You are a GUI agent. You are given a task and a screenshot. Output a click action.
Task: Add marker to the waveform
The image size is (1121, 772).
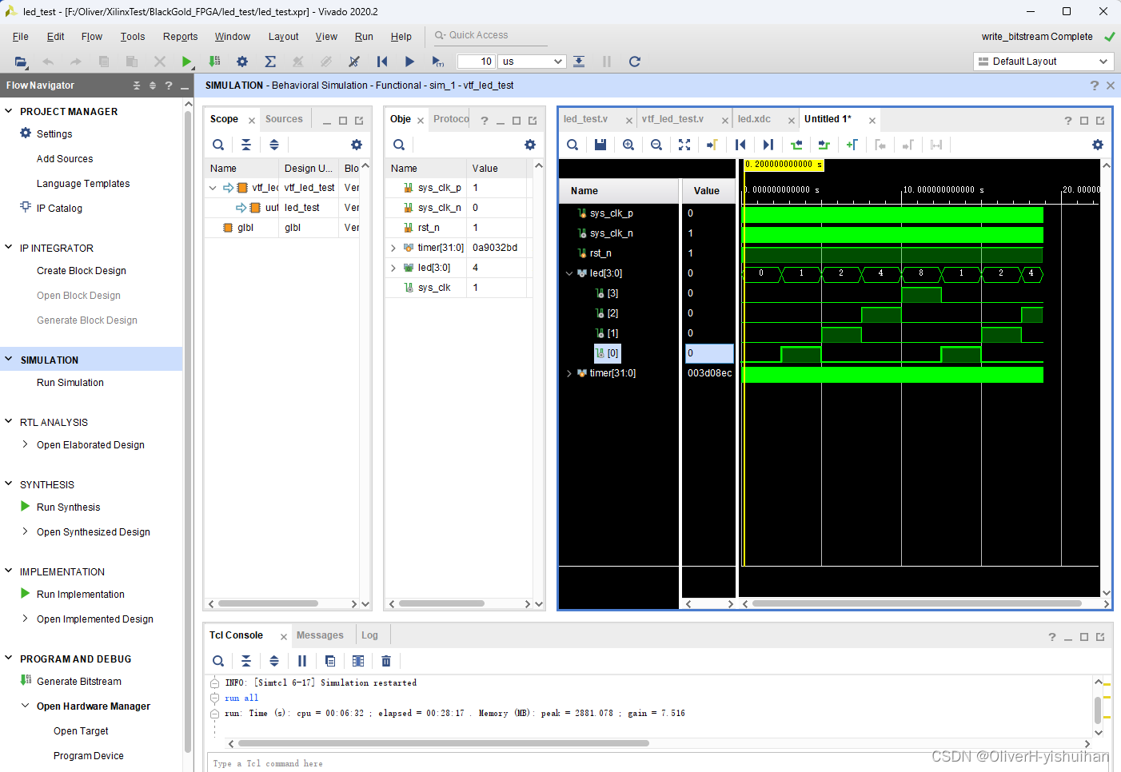pyautogui.click(x=852, y=145)
